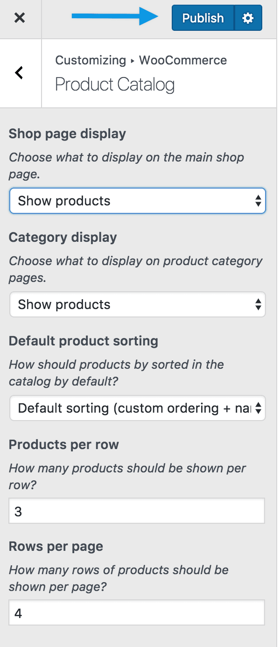Screen dimensions: 280x647
Task: Click the "Category display" label
Action: (x=63, y=237)
